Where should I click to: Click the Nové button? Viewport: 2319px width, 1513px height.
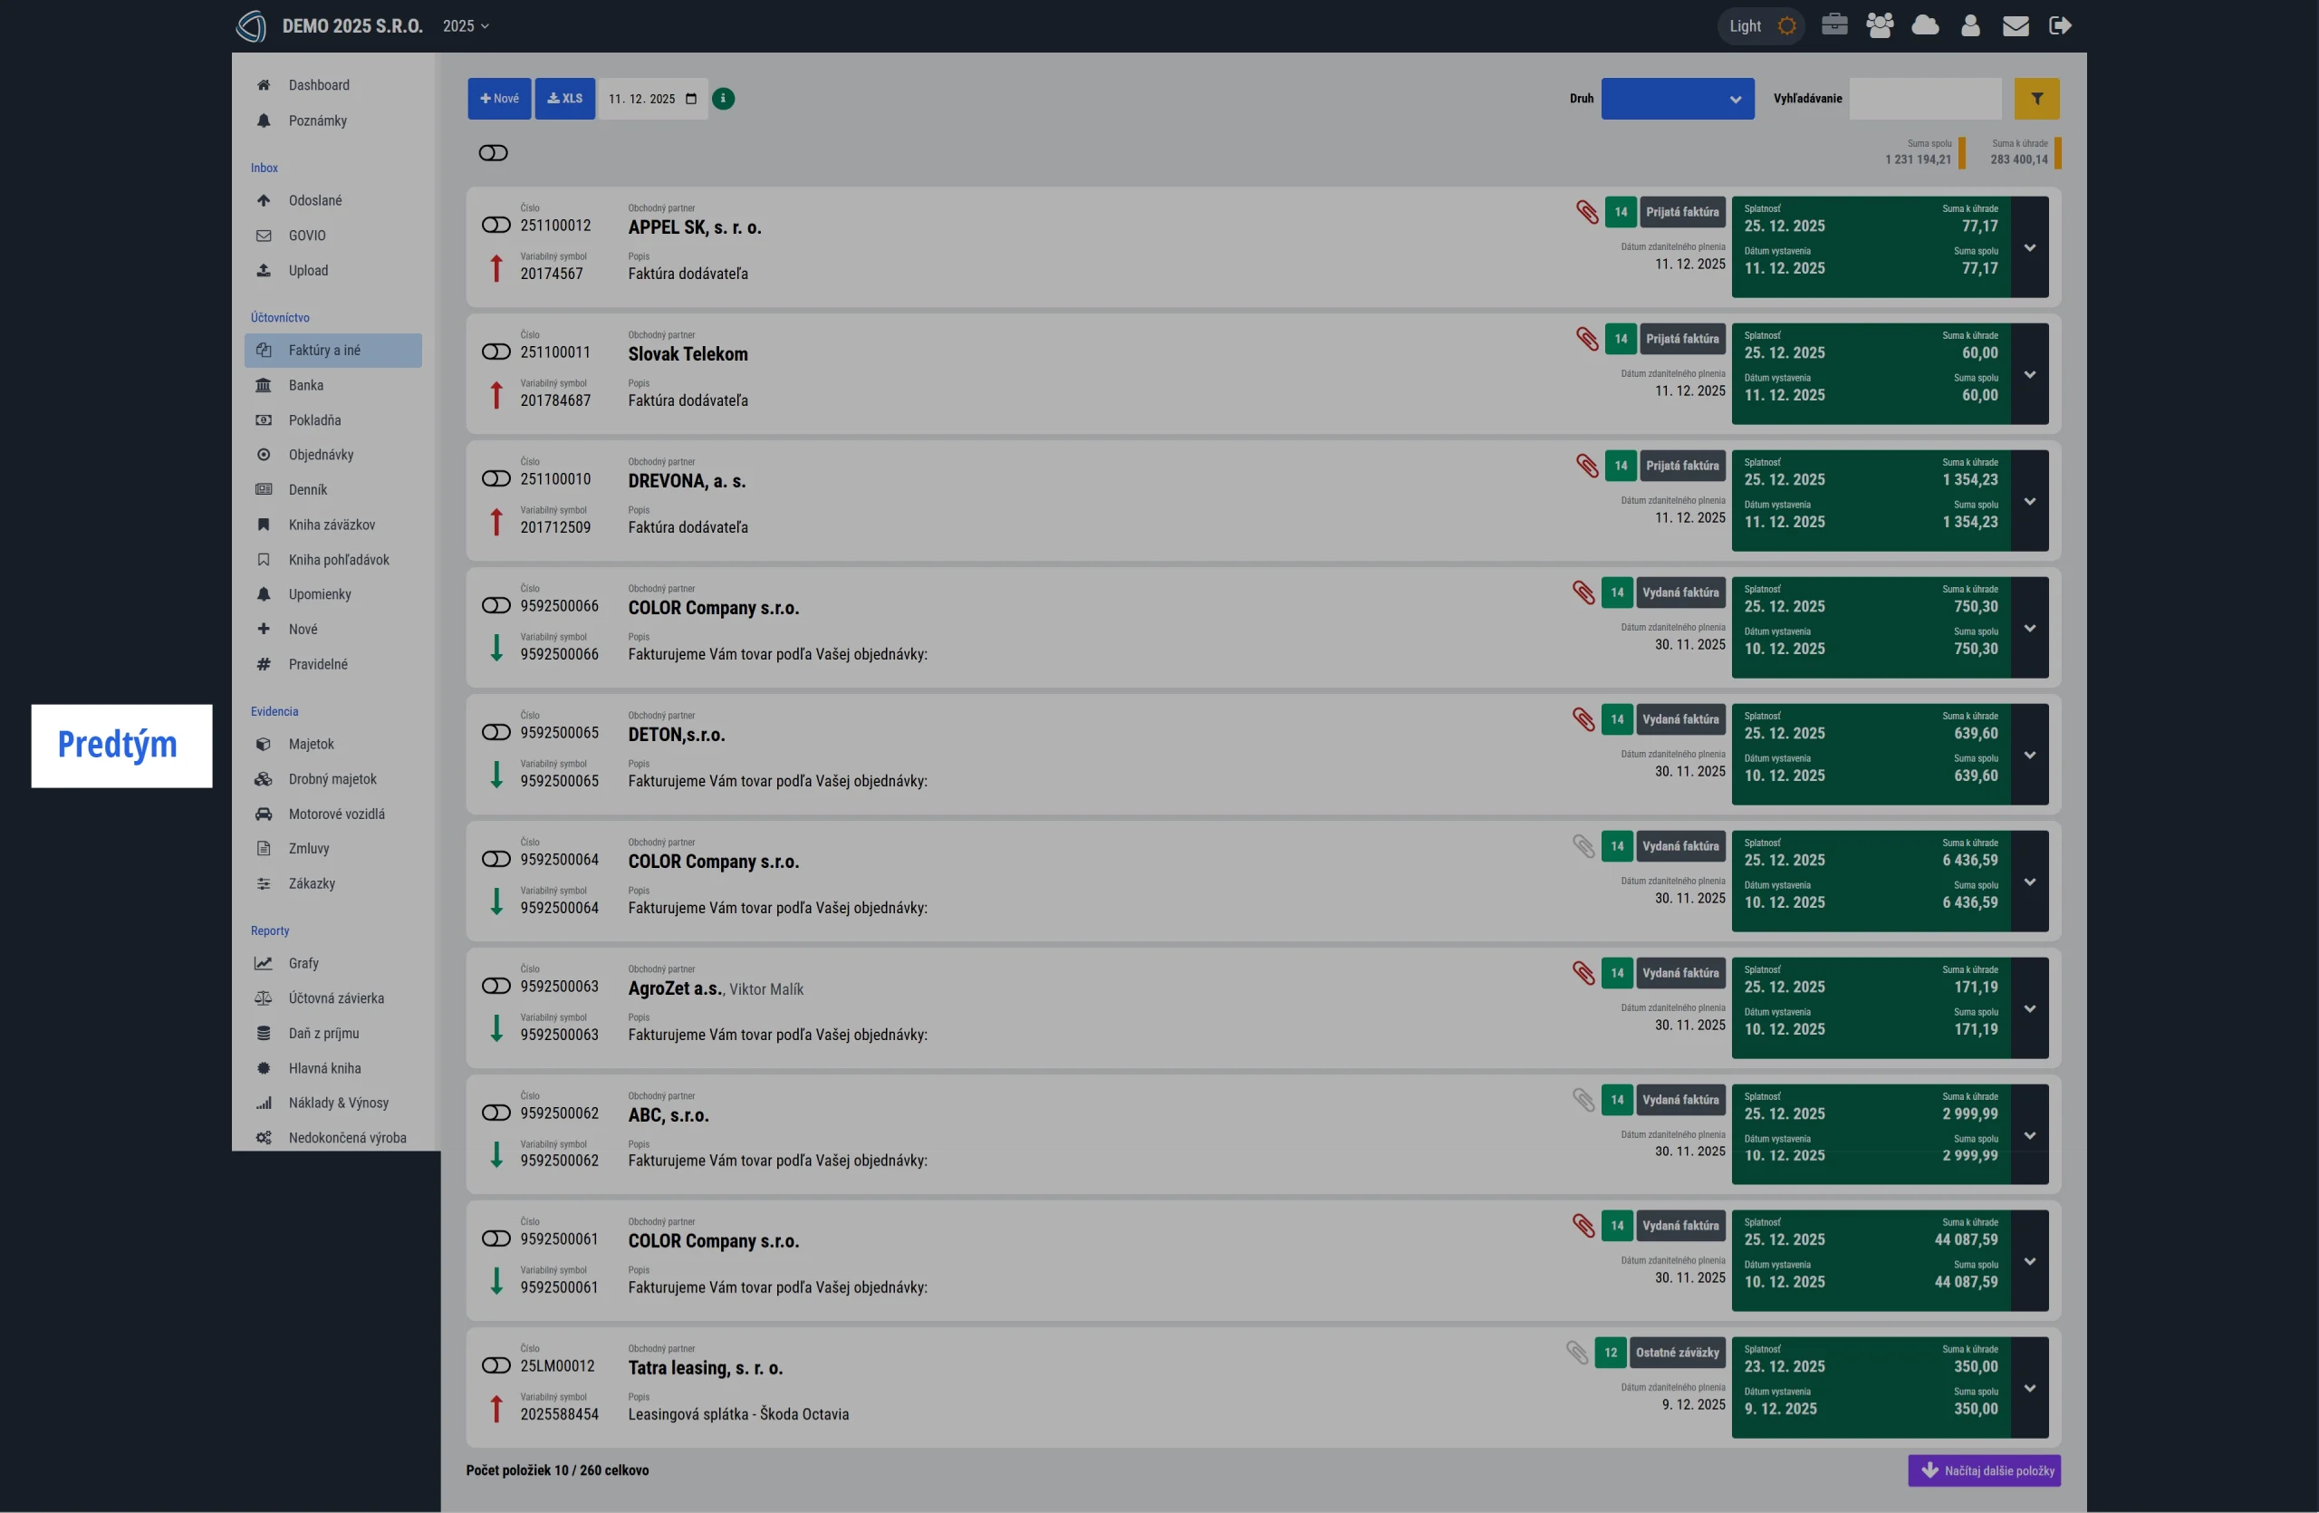coord(499,99)
